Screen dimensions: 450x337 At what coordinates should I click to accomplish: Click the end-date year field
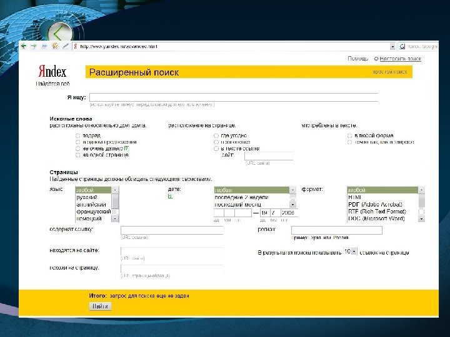(289, 213)
